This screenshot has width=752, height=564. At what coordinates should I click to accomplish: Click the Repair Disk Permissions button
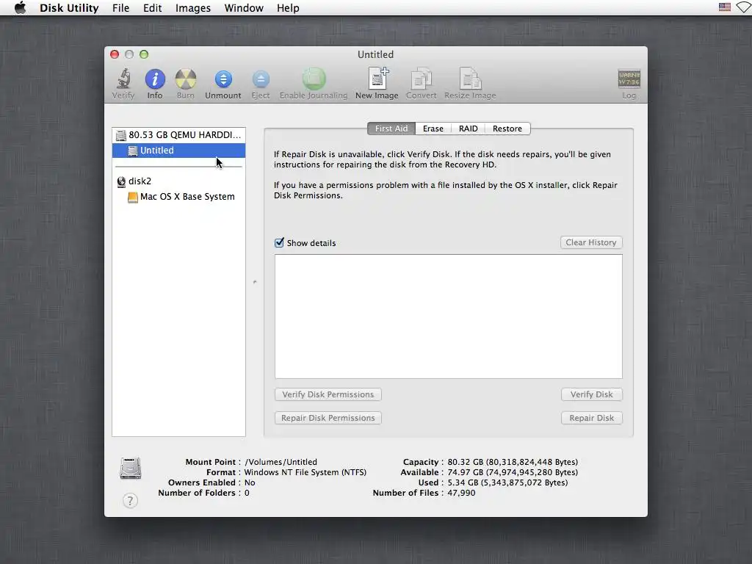[328, 418]
